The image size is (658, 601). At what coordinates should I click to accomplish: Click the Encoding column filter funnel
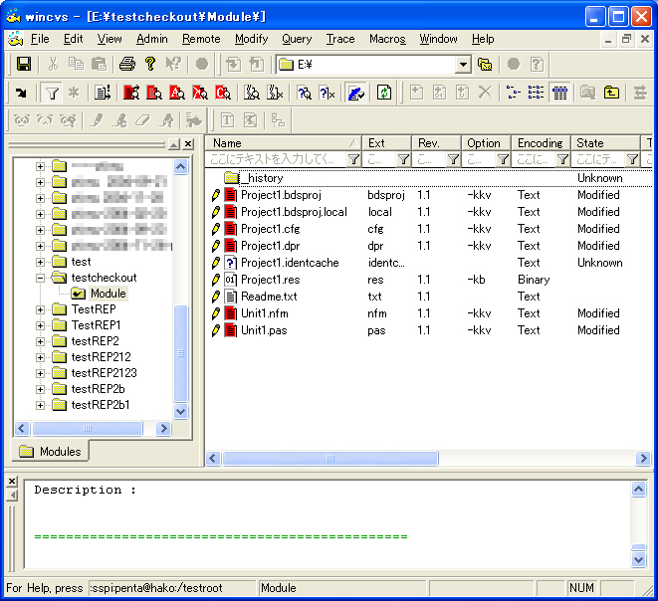(x=562, y=159)
